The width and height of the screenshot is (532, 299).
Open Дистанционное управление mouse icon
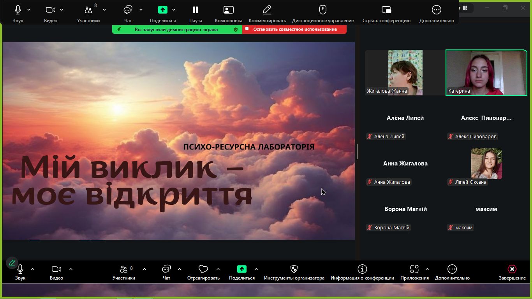(x=323, y=10)
